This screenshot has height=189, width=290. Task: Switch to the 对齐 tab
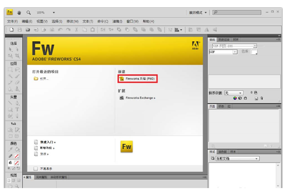(x=236, y=39)
